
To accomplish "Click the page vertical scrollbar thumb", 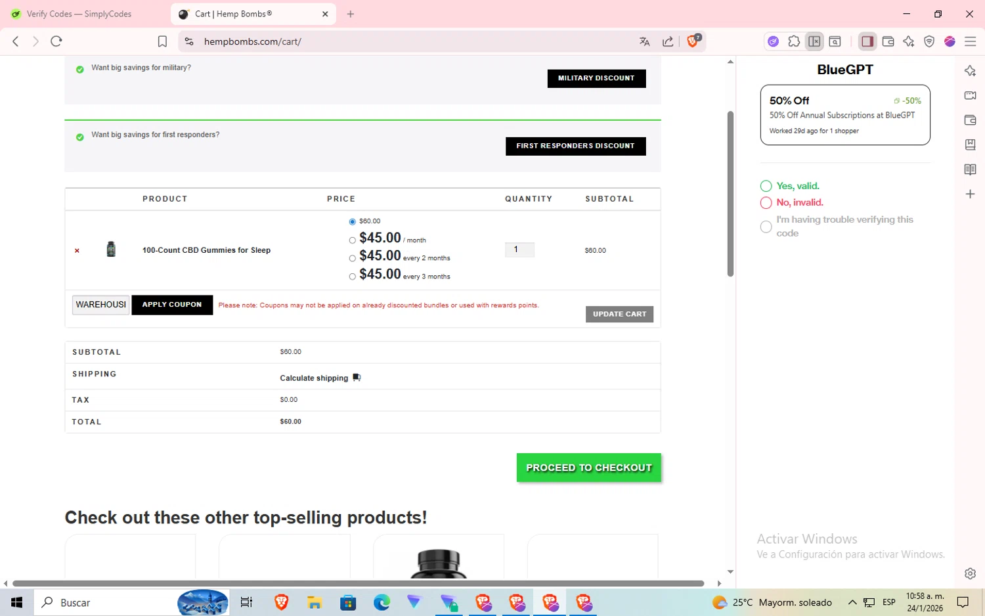I will coord(730,194).
